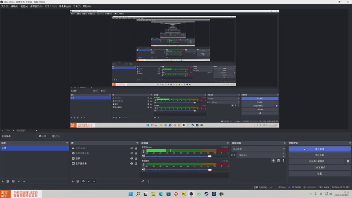
Task: Expand hidden system tray icons chevron
Action: [311, 194]
